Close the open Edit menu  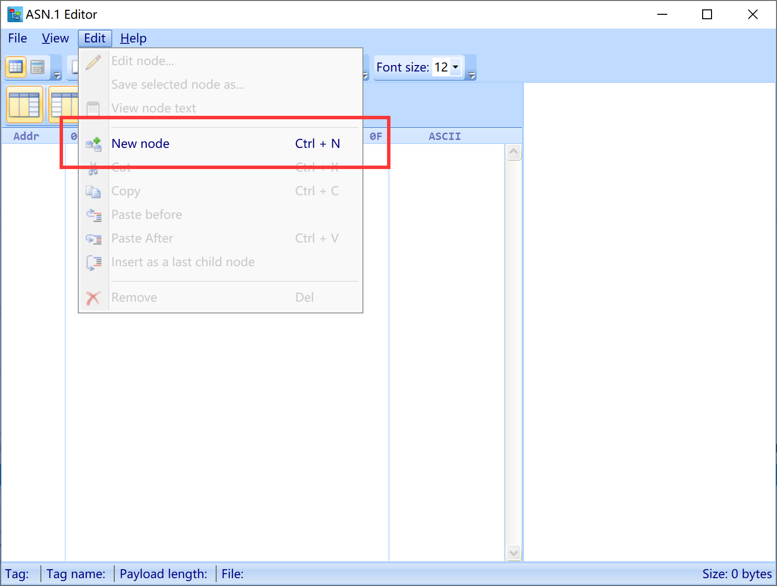point(95,38)
